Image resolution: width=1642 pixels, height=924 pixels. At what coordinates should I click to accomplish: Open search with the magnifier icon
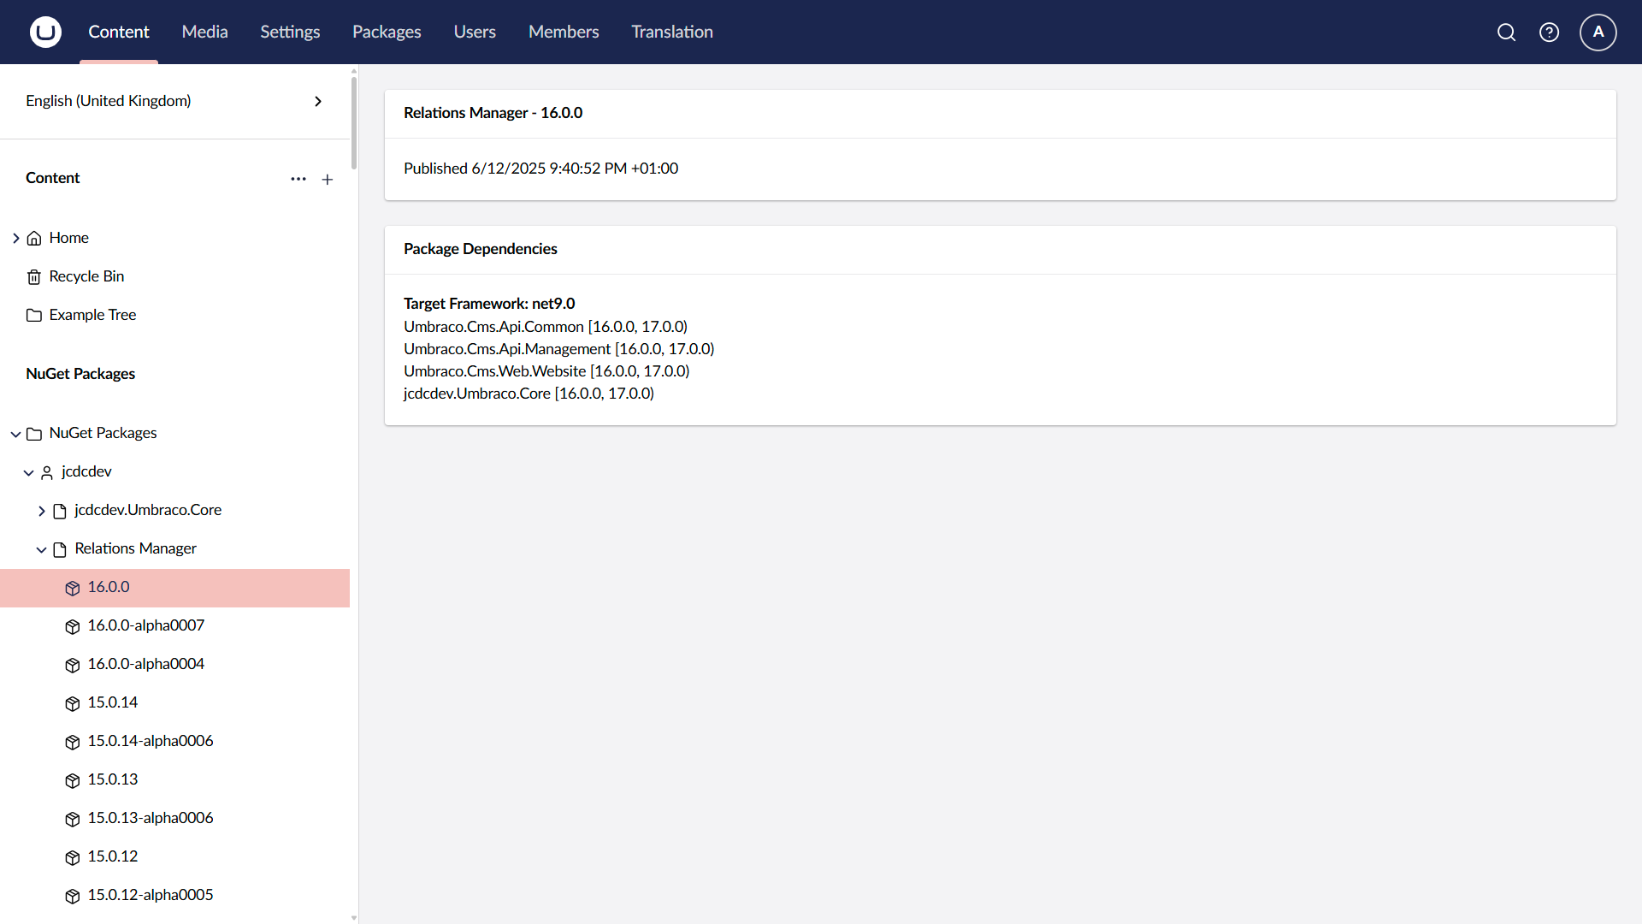coord(1506,32)
